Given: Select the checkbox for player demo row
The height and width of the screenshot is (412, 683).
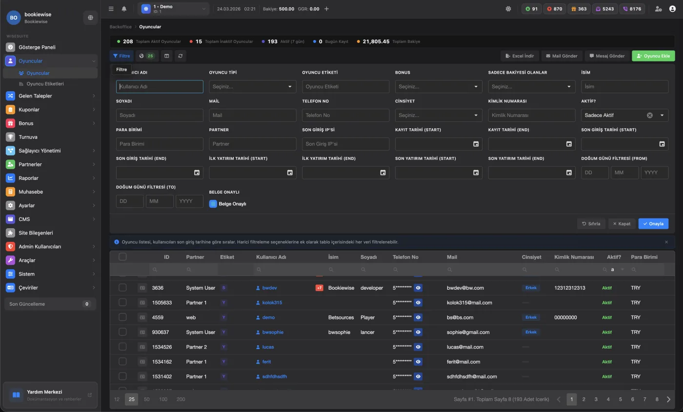Looking at the screenshot, I should 122,317.
